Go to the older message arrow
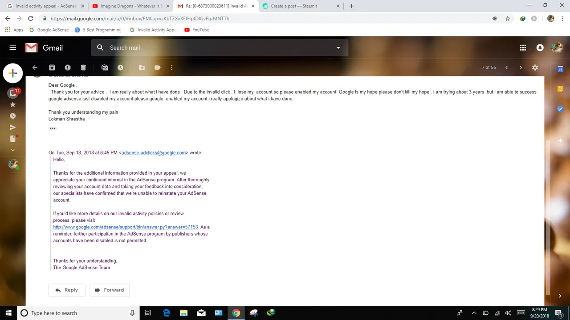The image size is (570, 320). (x=521, y=68)
